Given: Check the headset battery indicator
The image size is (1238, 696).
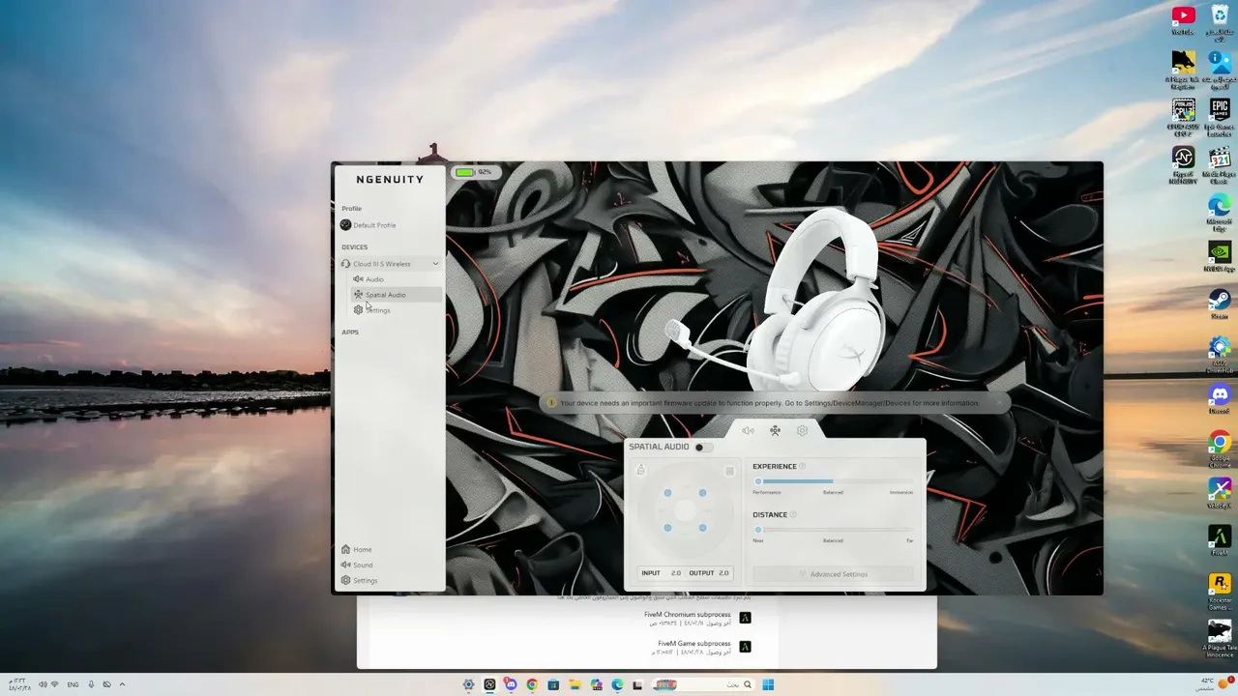Looking at the screenshot, I should pyautogui.click(x=474, y=172).
